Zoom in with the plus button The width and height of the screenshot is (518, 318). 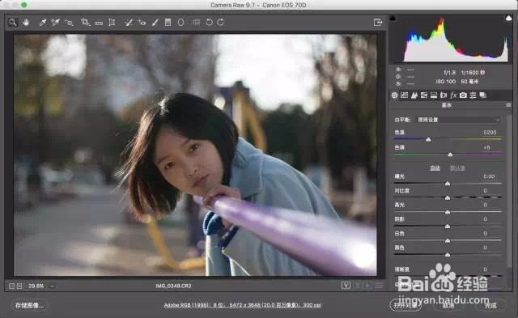pos(19,286)
